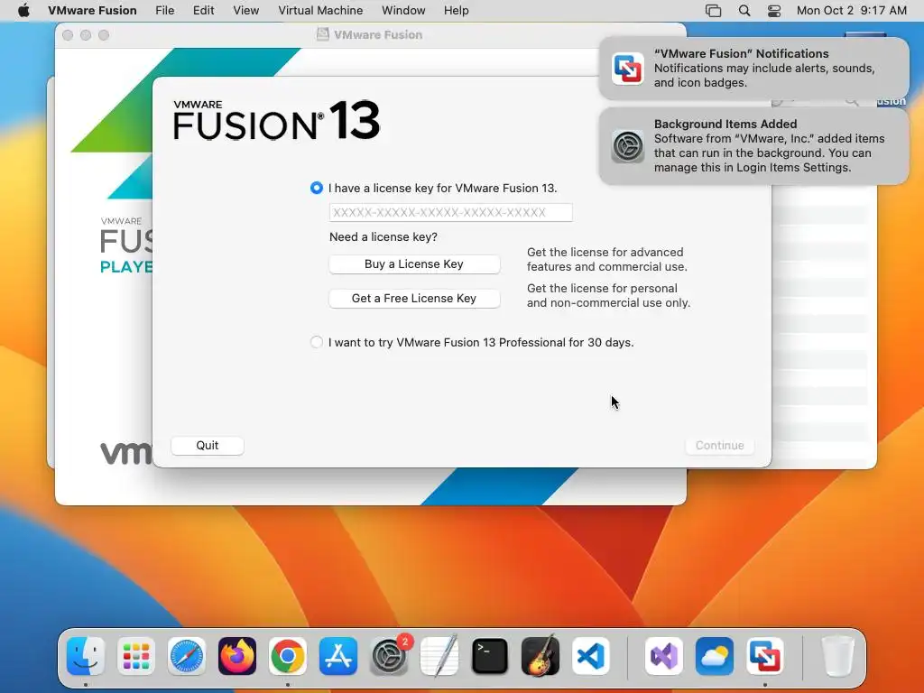Click VMware Fusion icon in the Dock
The height and width of the screenshot is (693, 924).
point(765,656)
